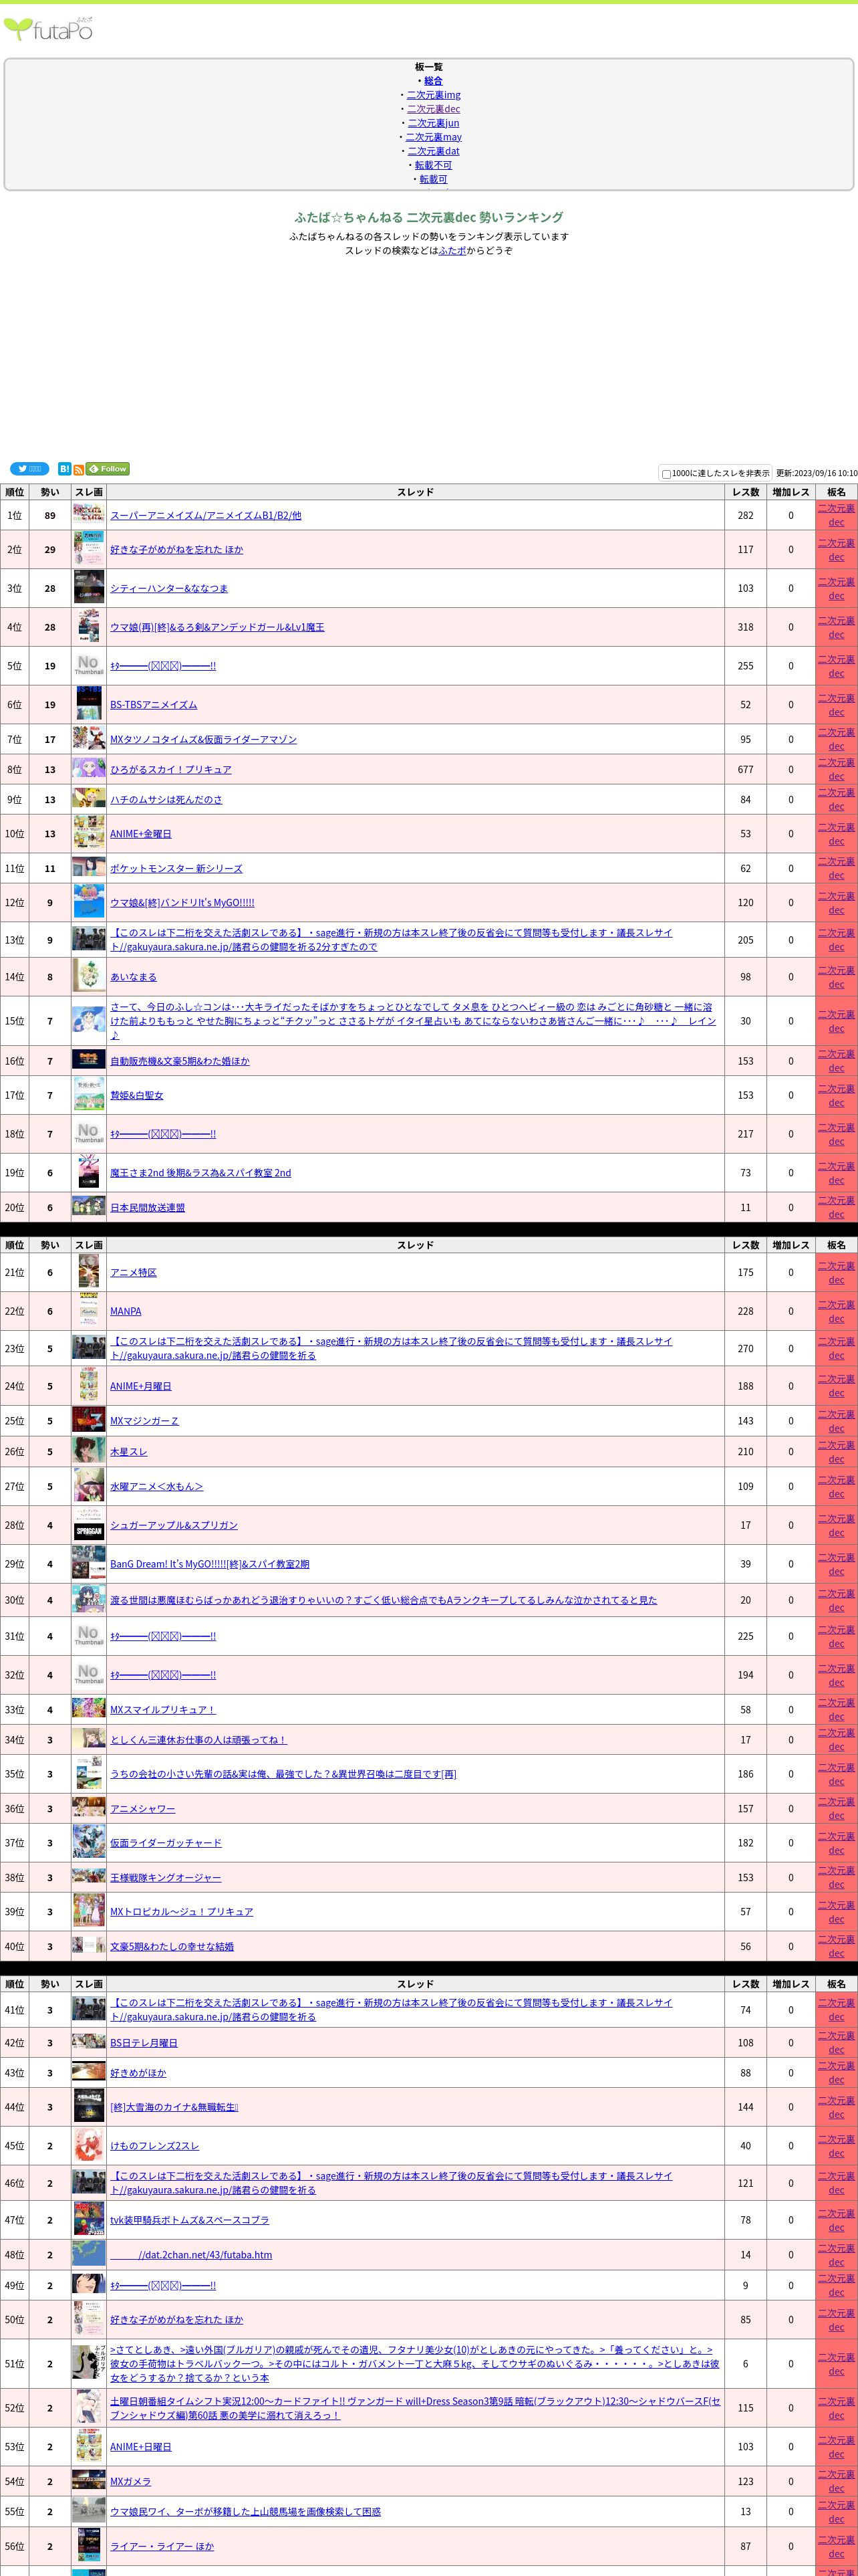Toggle hide threads that reached 1000
Image resolution: width=858 pixels, height=2576 pixels.
[666, 474]
